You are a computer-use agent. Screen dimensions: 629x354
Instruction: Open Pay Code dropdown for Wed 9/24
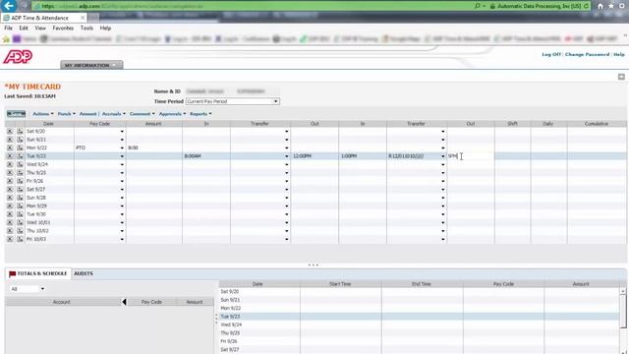pyautogui.click(x=122, y=164)
